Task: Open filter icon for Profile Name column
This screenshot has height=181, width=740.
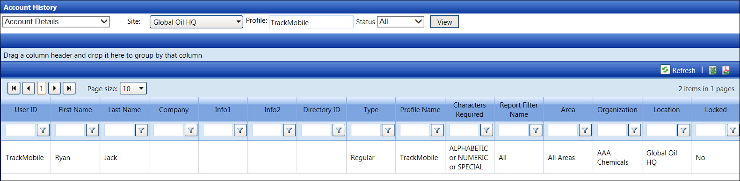Action: pos(437,130)
